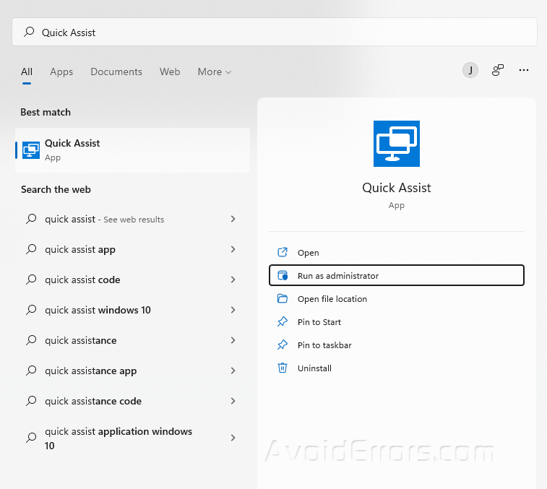The width and height of the screenshot is (547, 489).
Task: Click search icon beside 'quick assist - See web results'
Action: coord(31,219)
